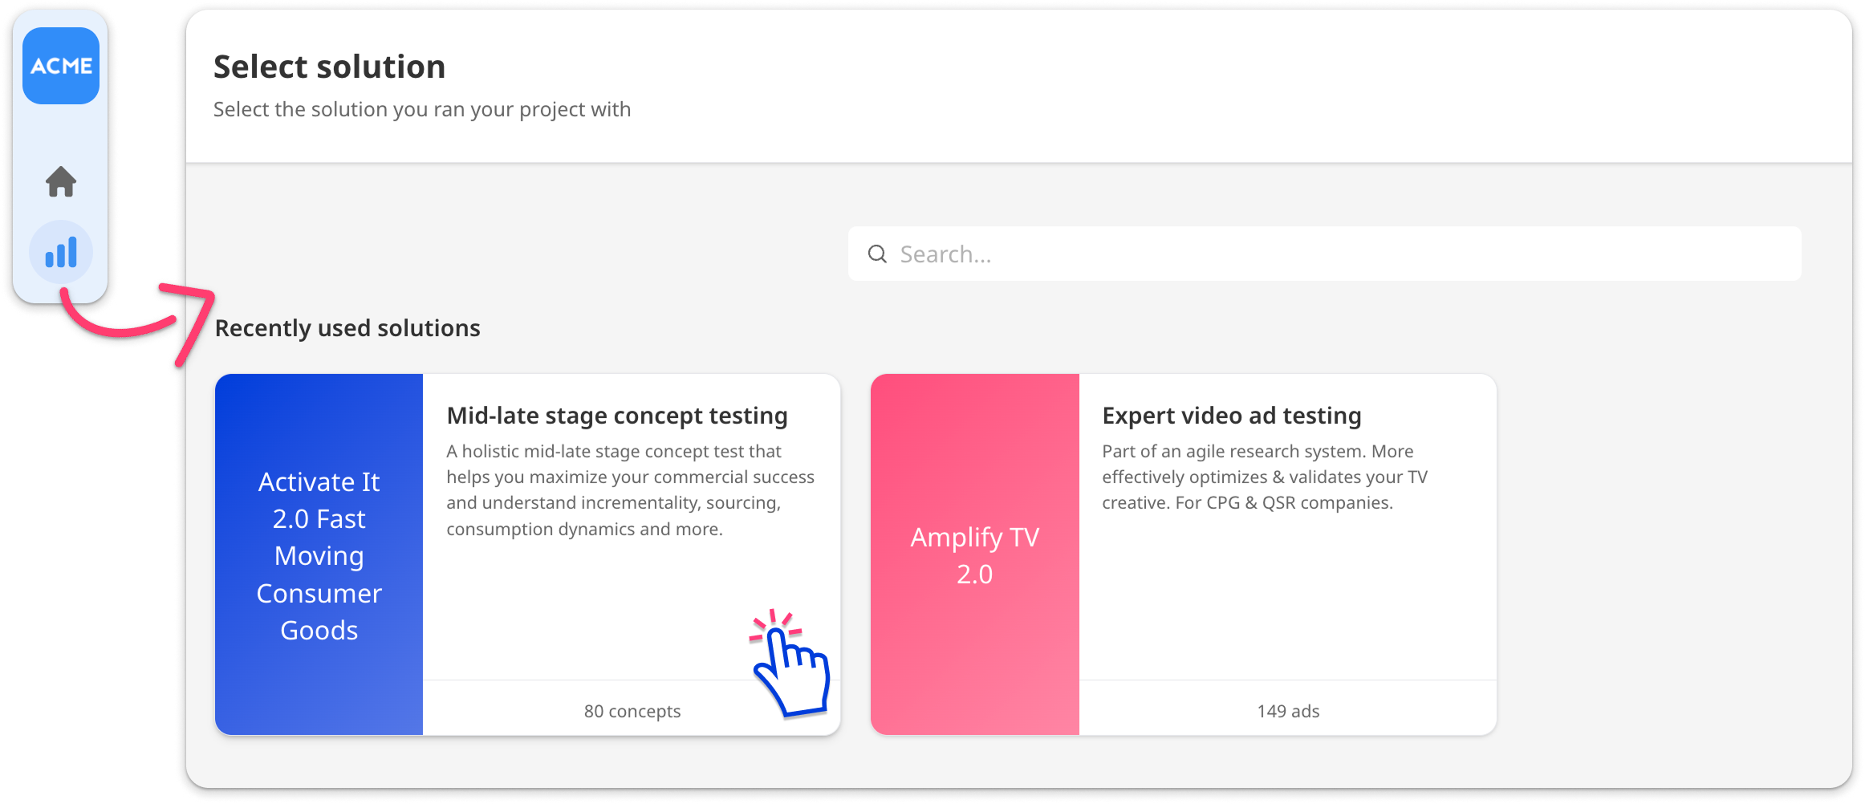Focus the Search... input field
The height and width of the screenshot is (804, 1865).
click(1324, 254)
